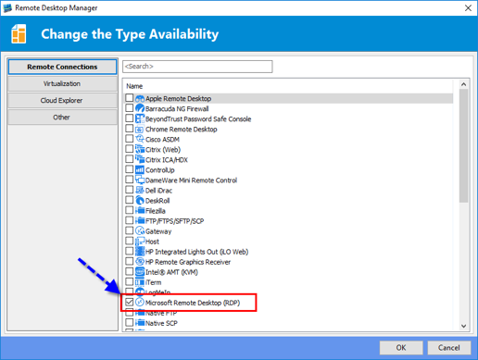Click the HP Integrated Lights Out icon

coord(140,252)
